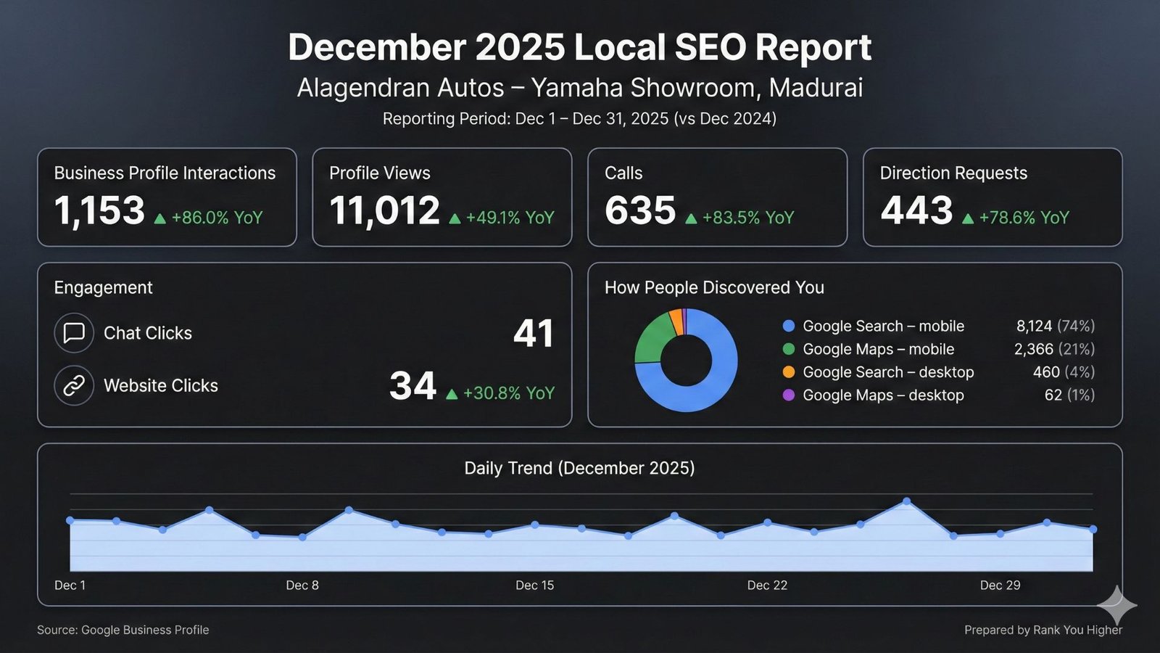Select the Direction Requests card
The width and height of the screenshot is (1160, 653).
point(993,197)
